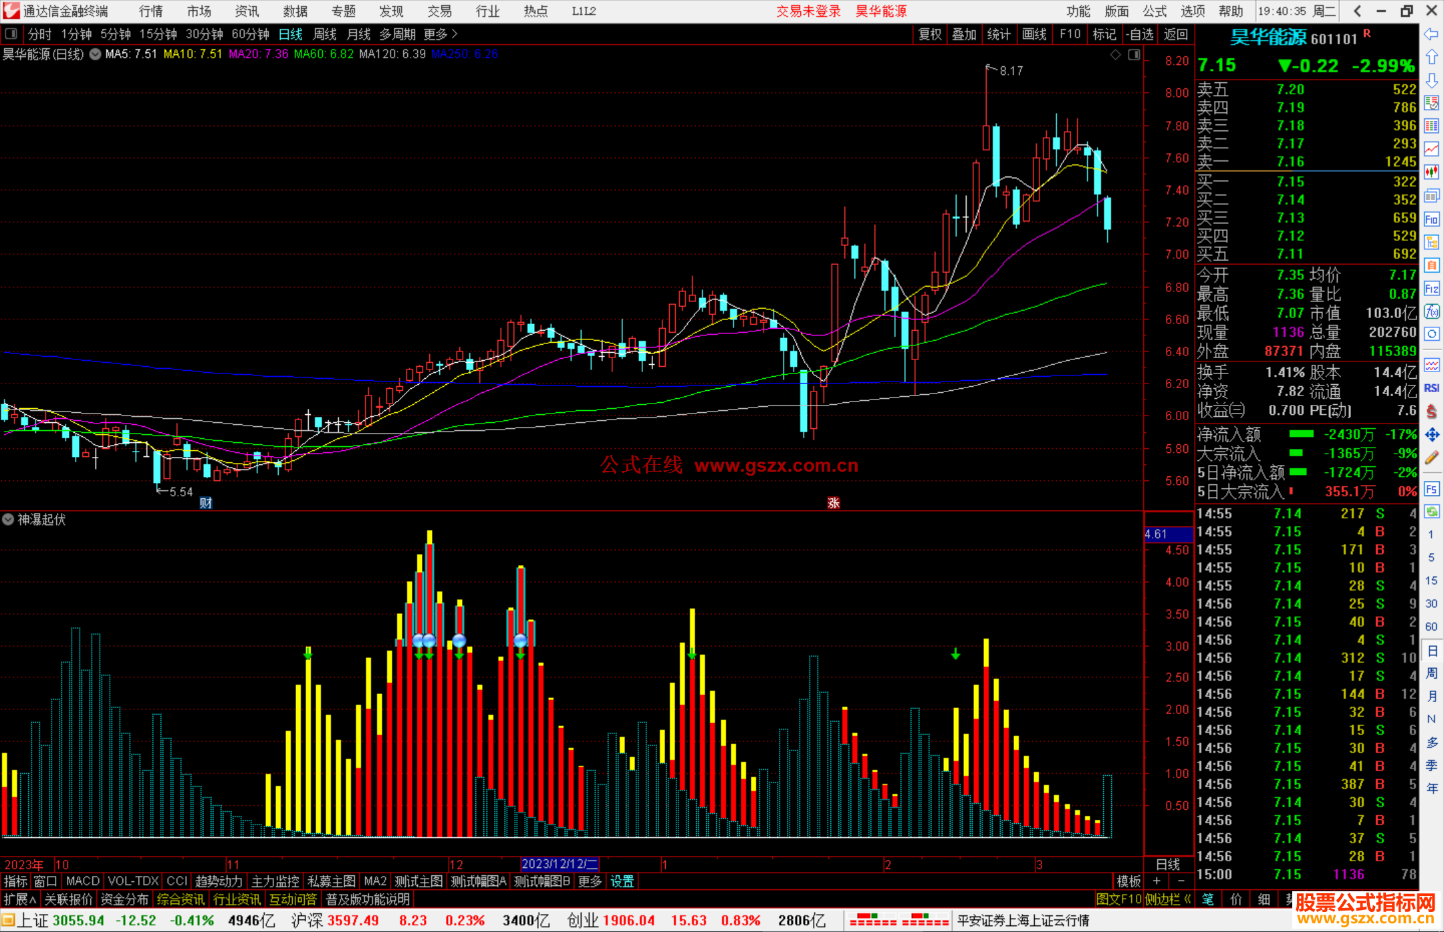
Task: Click the 复权 button
Action: (930, 34)
